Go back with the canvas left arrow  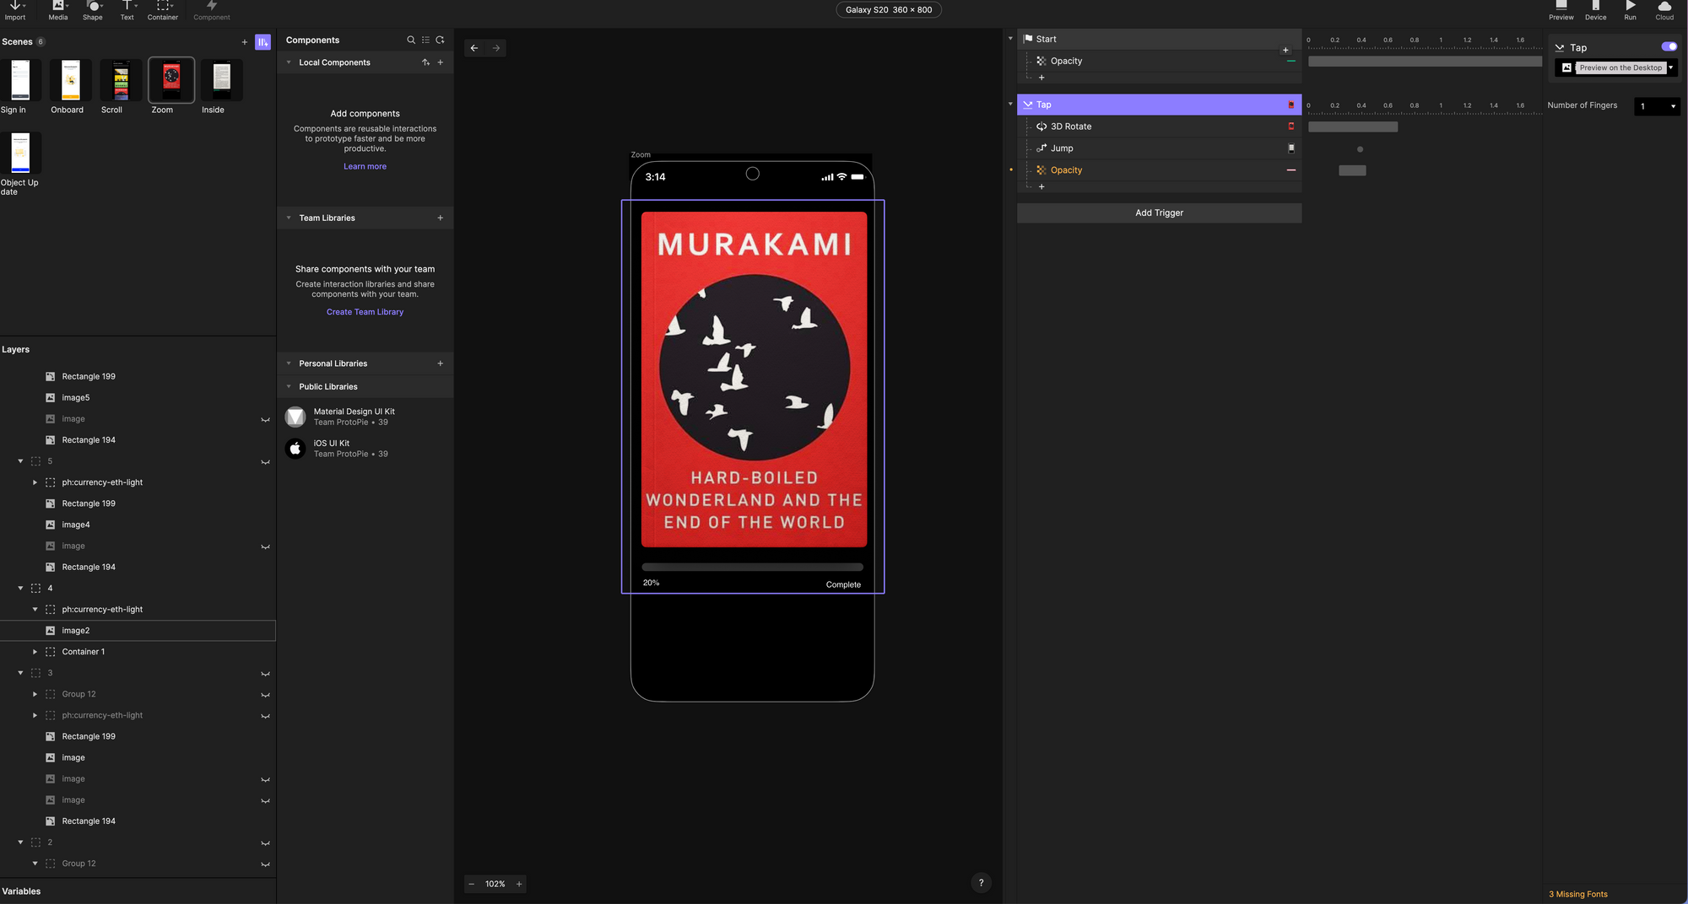[x=474, y=48]
